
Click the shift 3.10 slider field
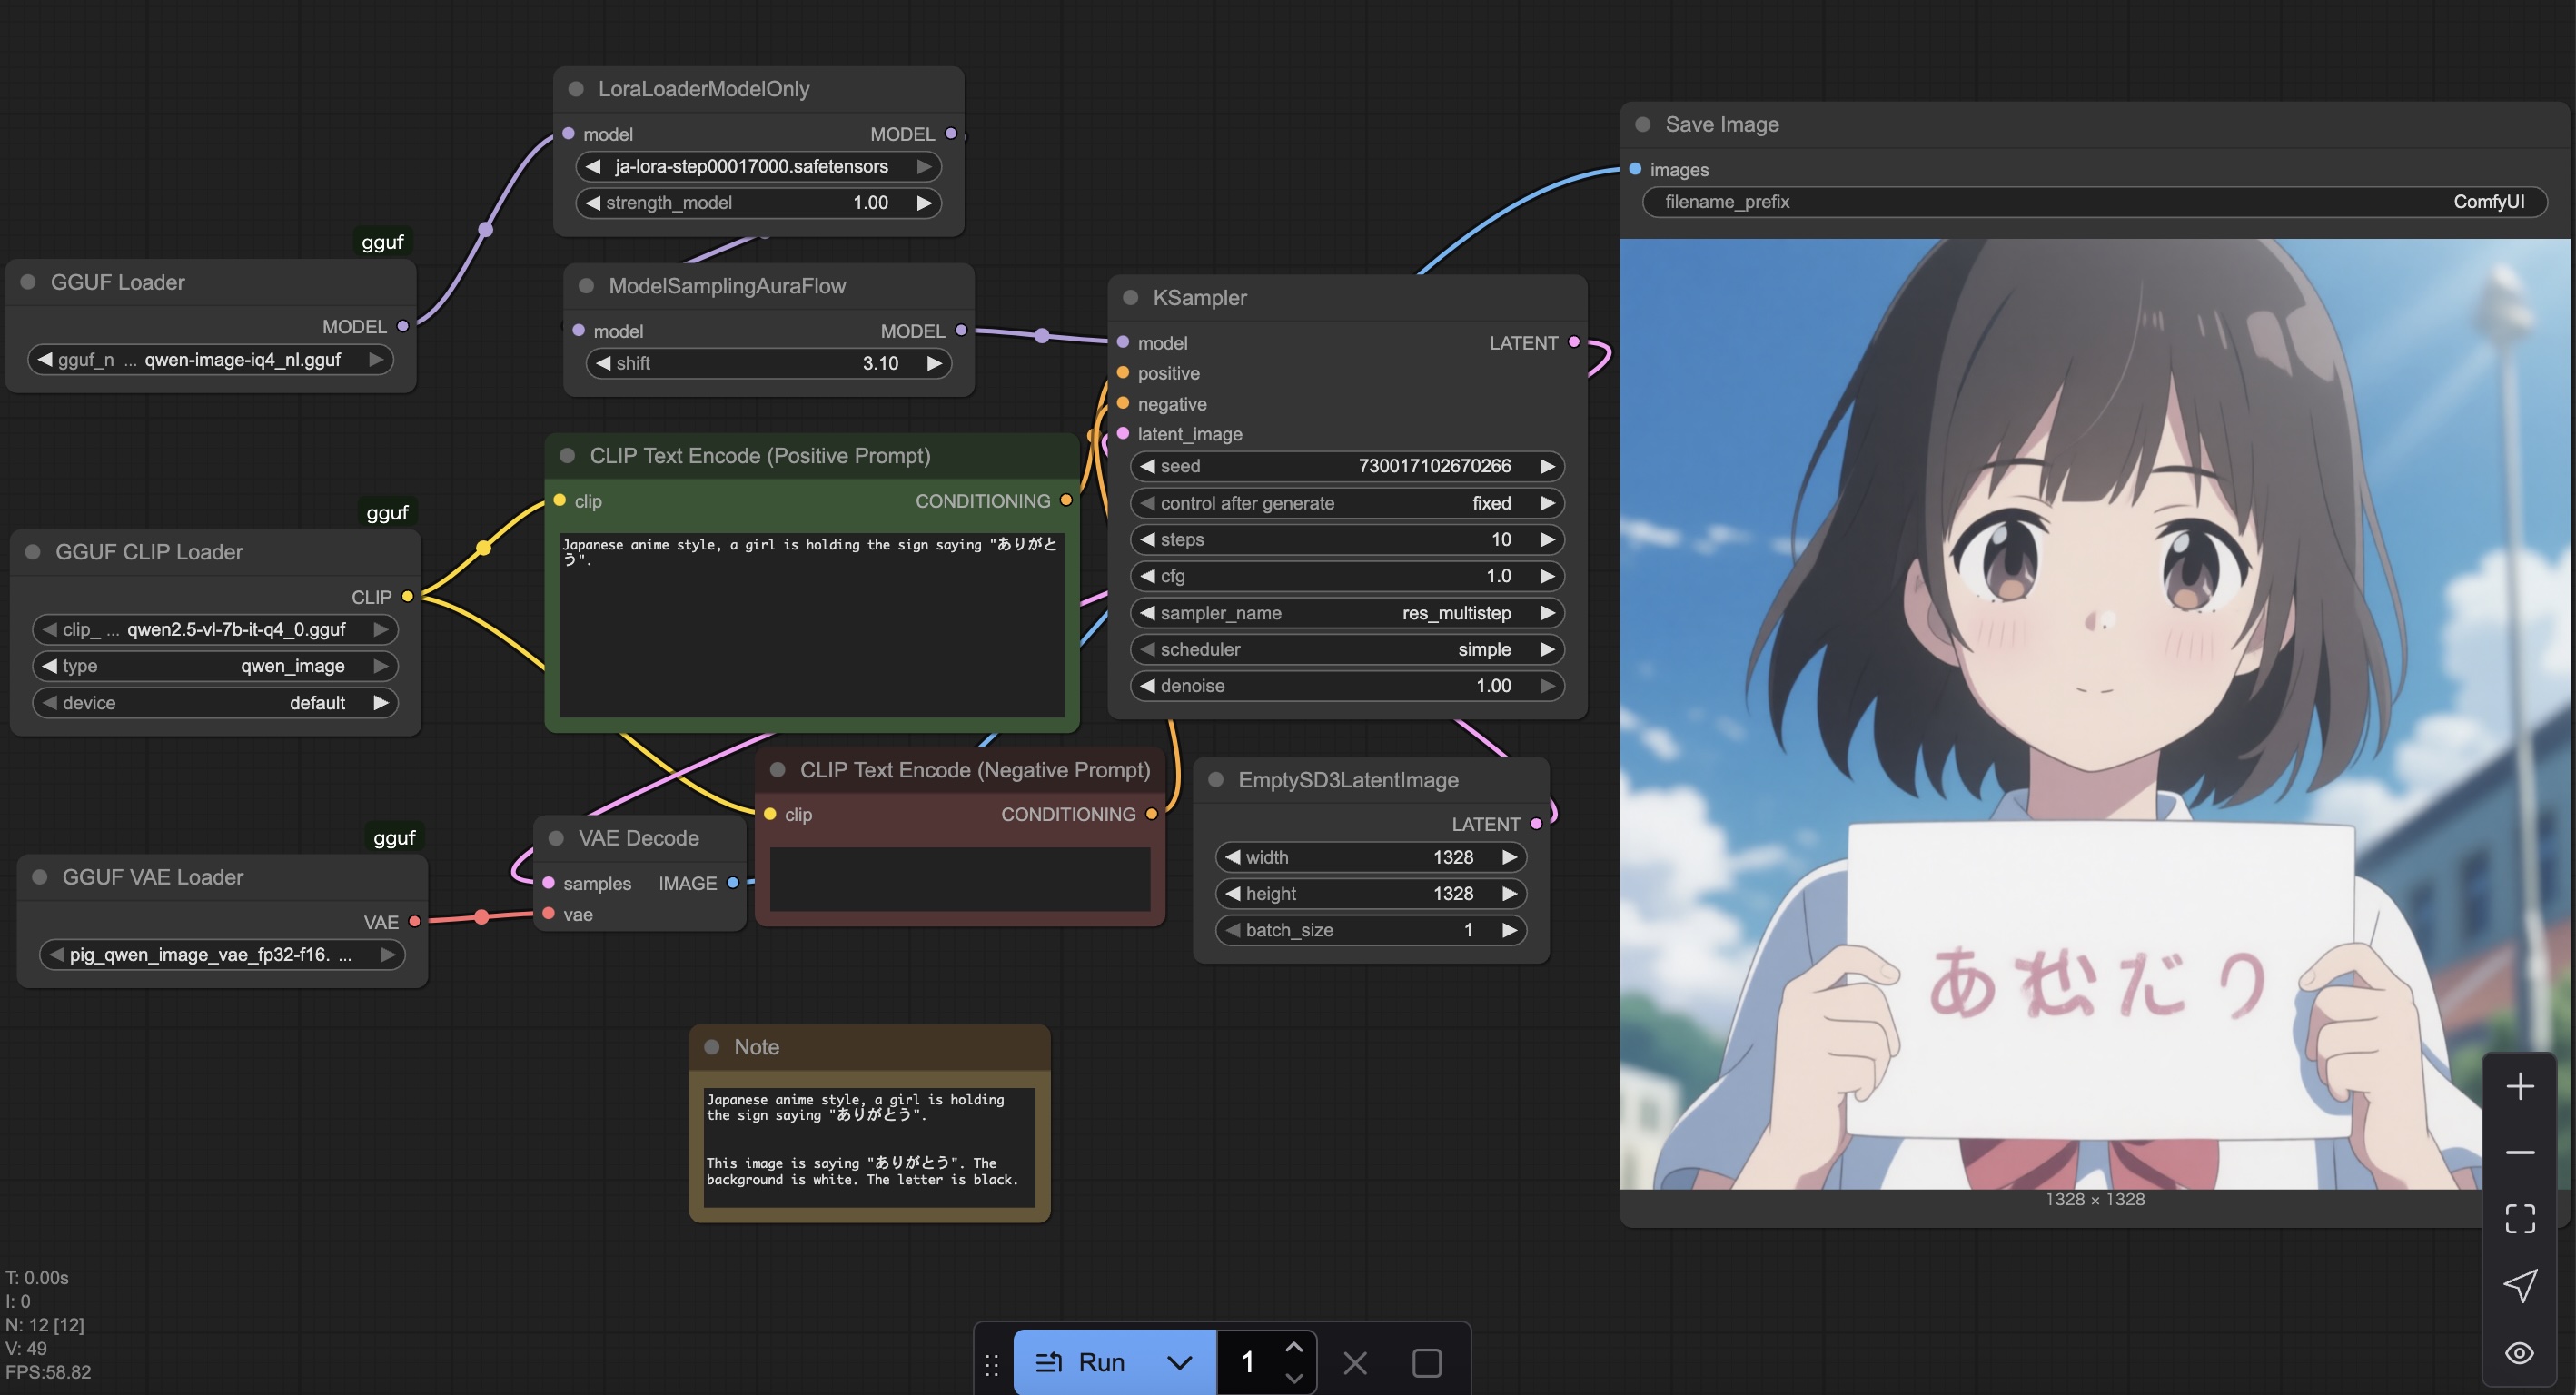[x=768, y=364]
